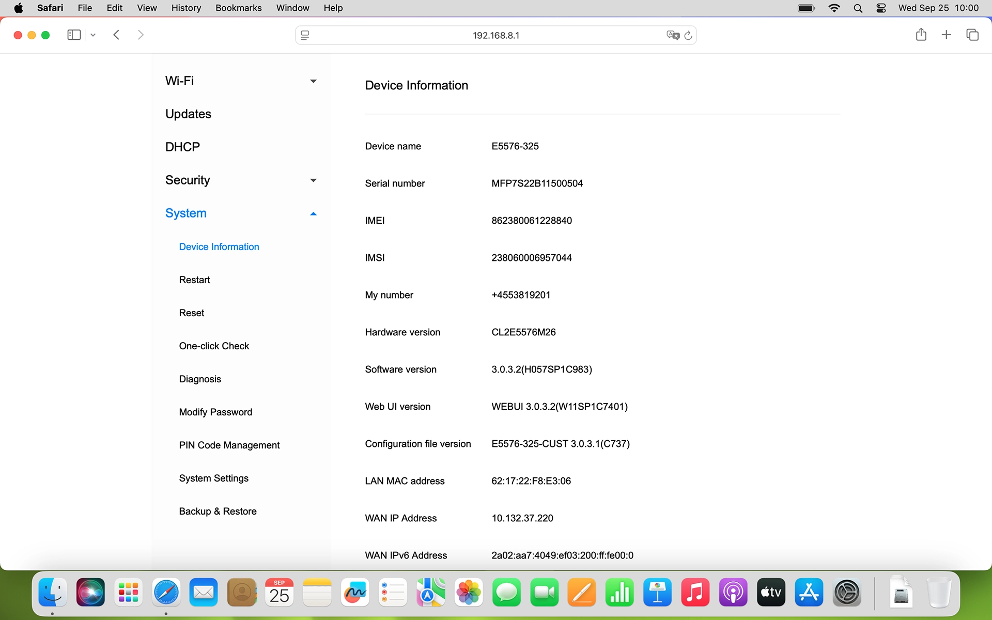The width and height of the screenshot is (992, 620).
Task: Open the sidebar options dropdown chevron
Action: click(x=93, y=35)
